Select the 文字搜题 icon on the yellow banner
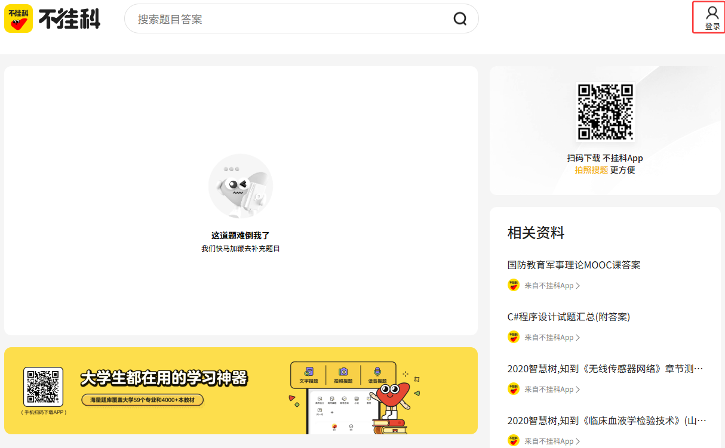 (309, 371)
